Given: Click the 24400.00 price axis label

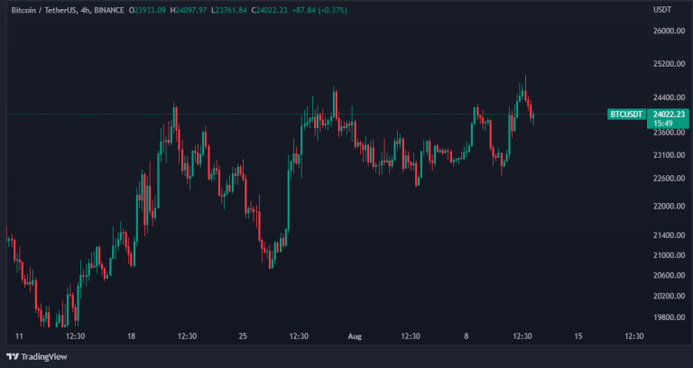Looking at the screenshot, I should [x=670, y=97].
